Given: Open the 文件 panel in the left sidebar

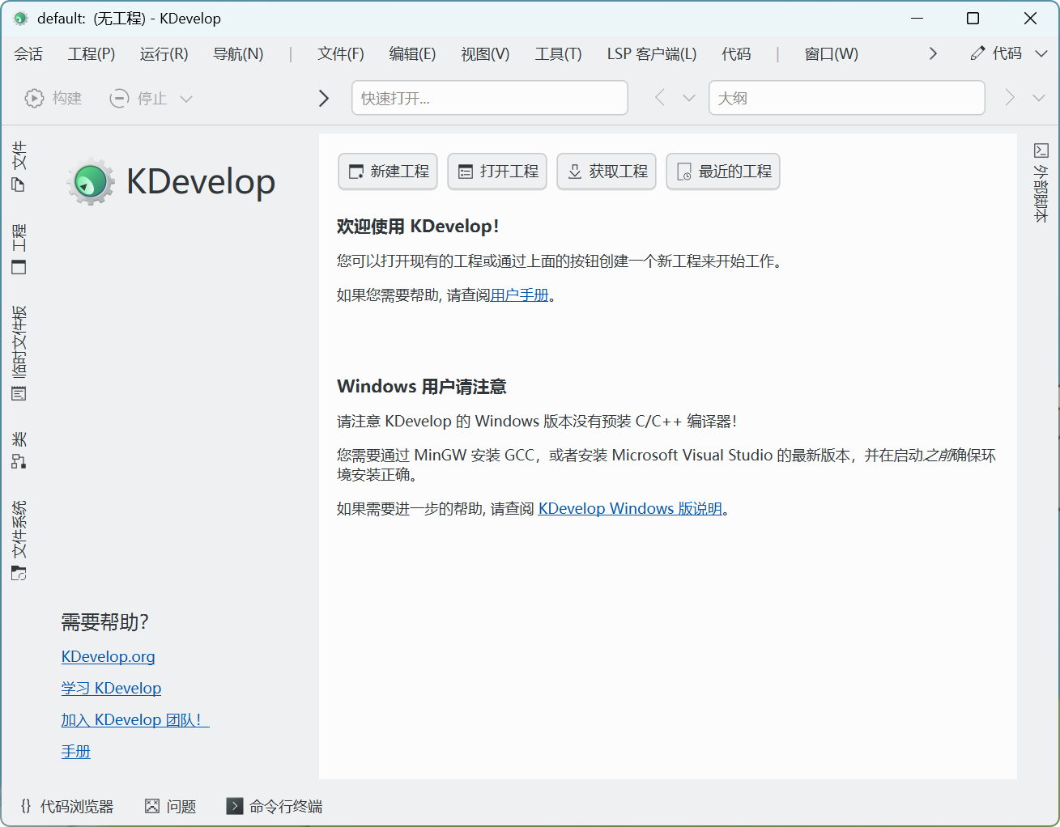Looking at the screenshot, I should pyautogui.click(x=18, y=166).
